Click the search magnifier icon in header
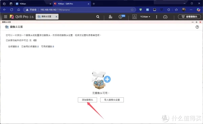203x124 pixels. (98, 17)
